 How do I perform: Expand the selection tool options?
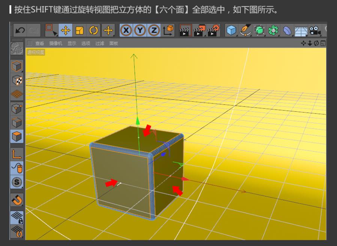[x=51, y=30]
